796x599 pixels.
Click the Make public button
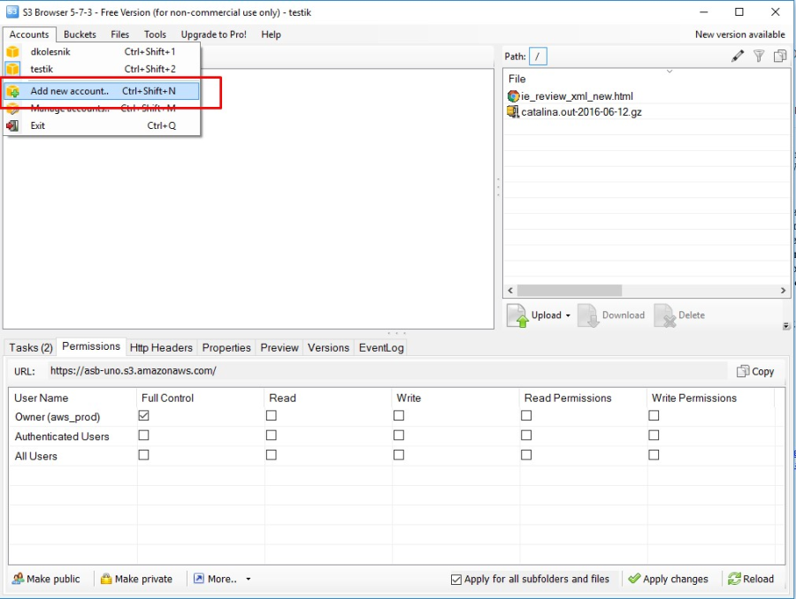(x=46, y=579)
